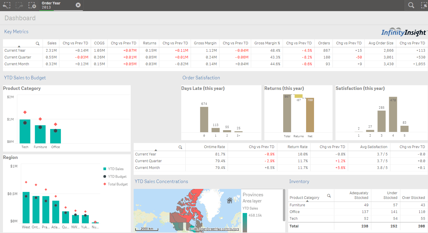Sort Inventory by Product Category arrow
This screenshot has width=428, height=233.
pos(307,201)
